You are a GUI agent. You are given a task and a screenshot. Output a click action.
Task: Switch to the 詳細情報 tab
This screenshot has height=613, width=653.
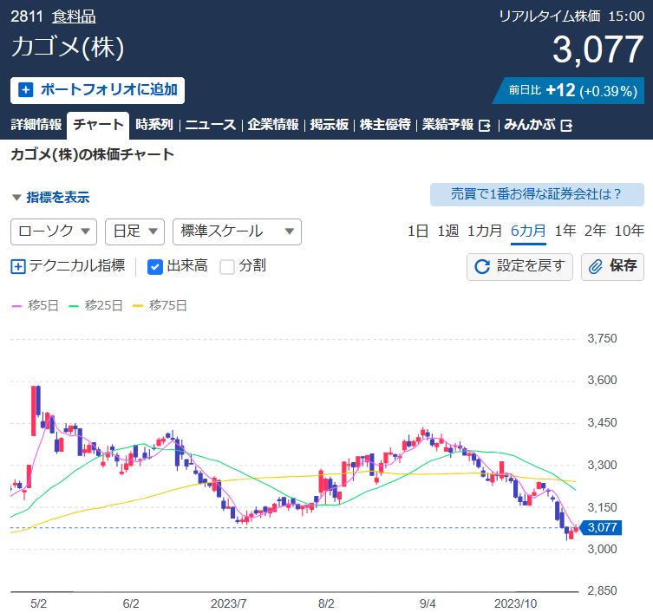click(x=36, y=125)
